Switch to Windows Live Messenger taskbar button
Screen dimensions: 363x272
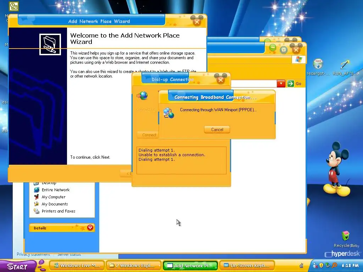point(77,266)
